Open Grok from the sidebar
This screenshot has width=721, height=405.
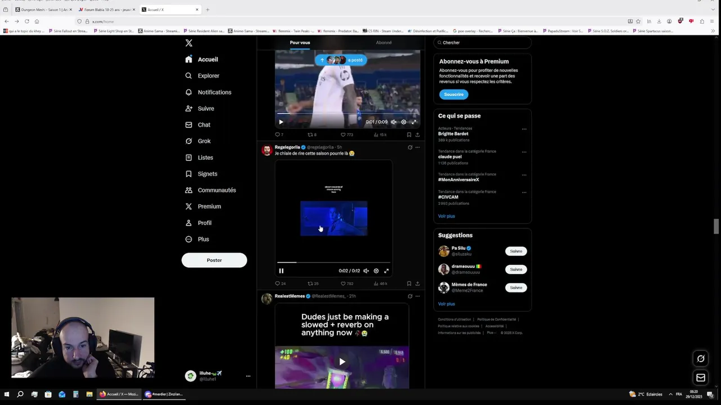(x=198, y=141)
